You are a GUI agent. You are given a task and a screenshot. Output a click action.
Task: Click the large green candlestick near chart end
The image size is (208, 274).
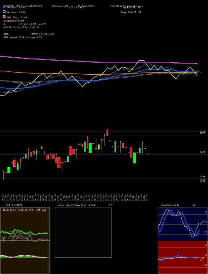[134, 158]
